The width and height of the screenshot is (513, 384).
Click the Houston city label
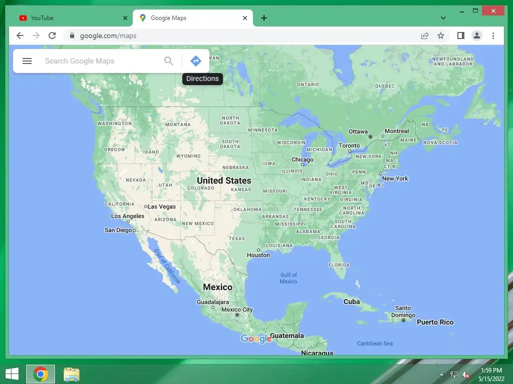click(x=258, y=255)
